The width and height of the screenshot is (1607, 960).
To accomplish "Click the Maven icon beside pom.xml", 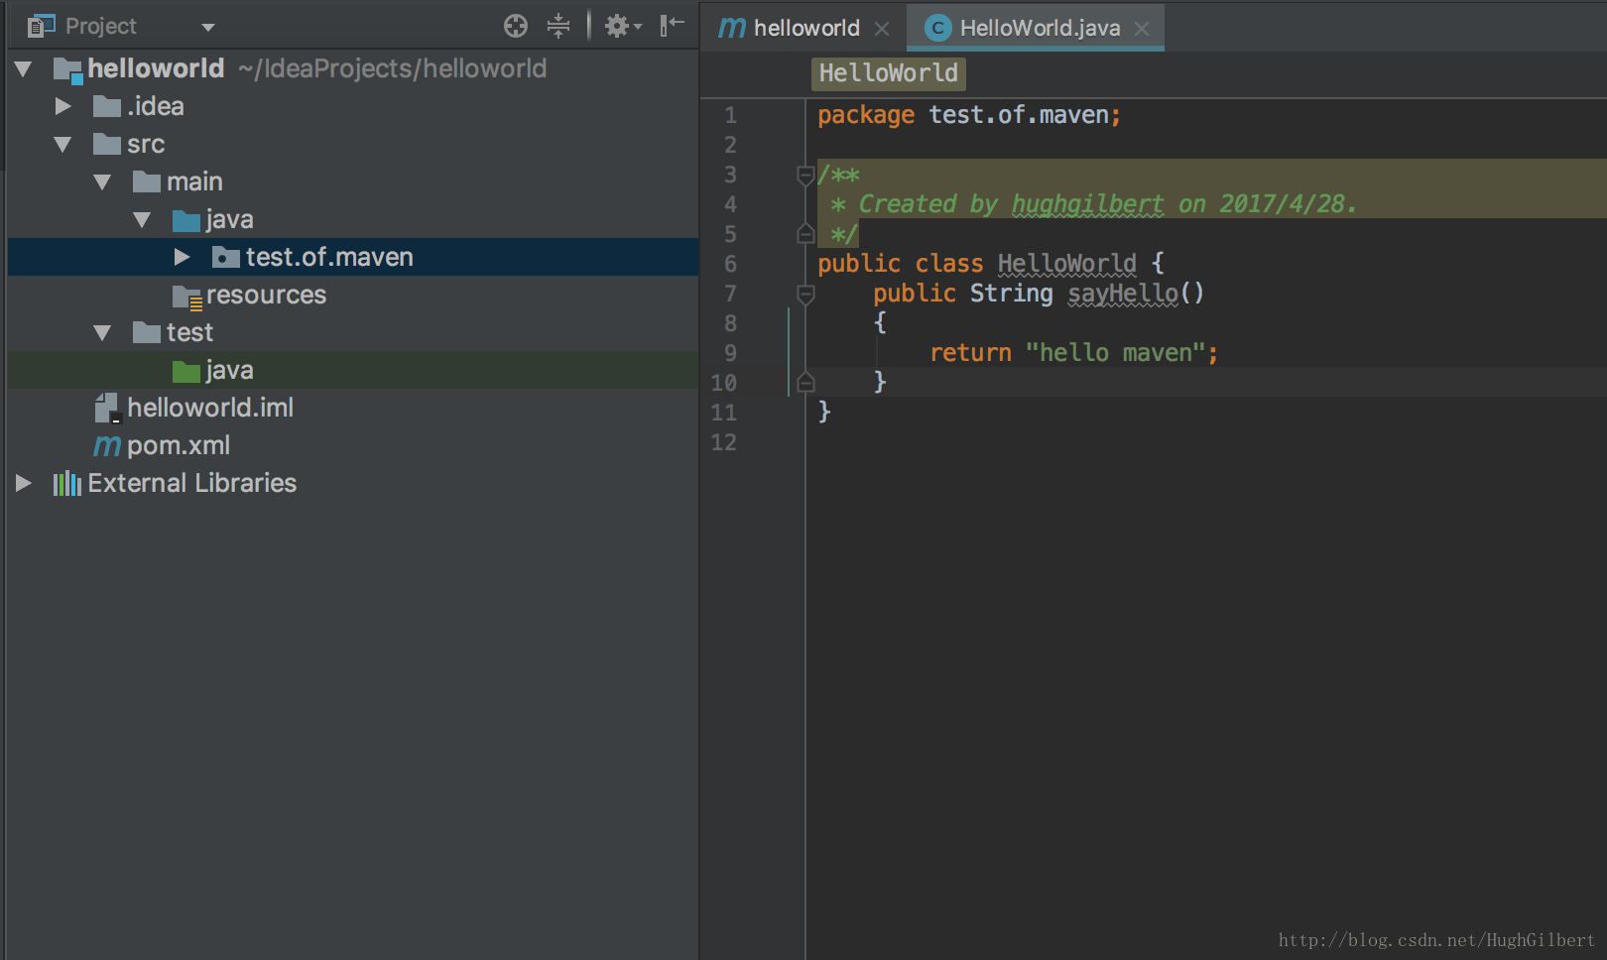I will click(107, 446).
